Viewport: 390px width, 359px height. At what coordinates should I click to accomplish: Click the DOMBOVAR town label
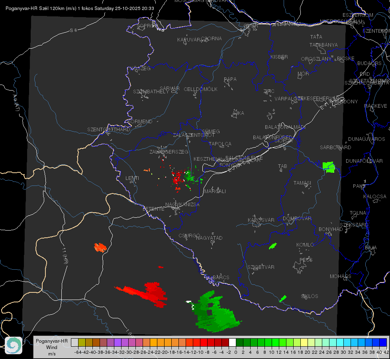pyautogui.click(x=297, y=219)
